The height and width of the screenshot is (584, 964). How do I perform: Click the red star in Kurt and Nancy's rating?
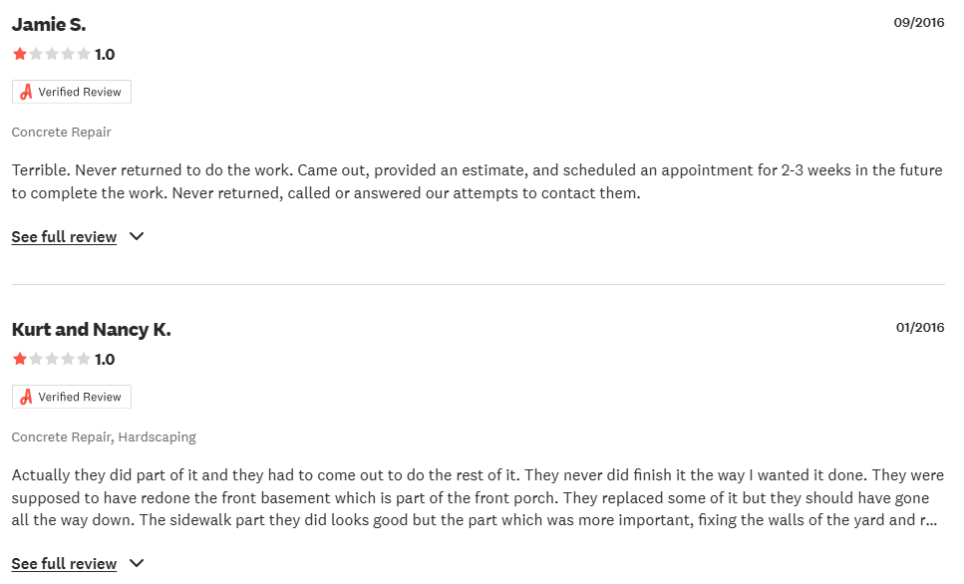20,360
